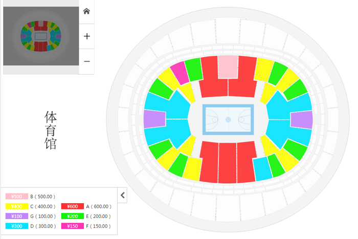Click the minimap venue overview thumbnail

pos(41,36)
